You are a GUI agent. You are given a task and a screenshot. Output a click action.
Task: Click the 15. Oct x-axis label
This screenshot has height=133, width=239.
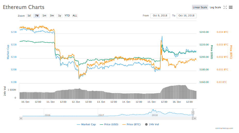pos(152,102)
